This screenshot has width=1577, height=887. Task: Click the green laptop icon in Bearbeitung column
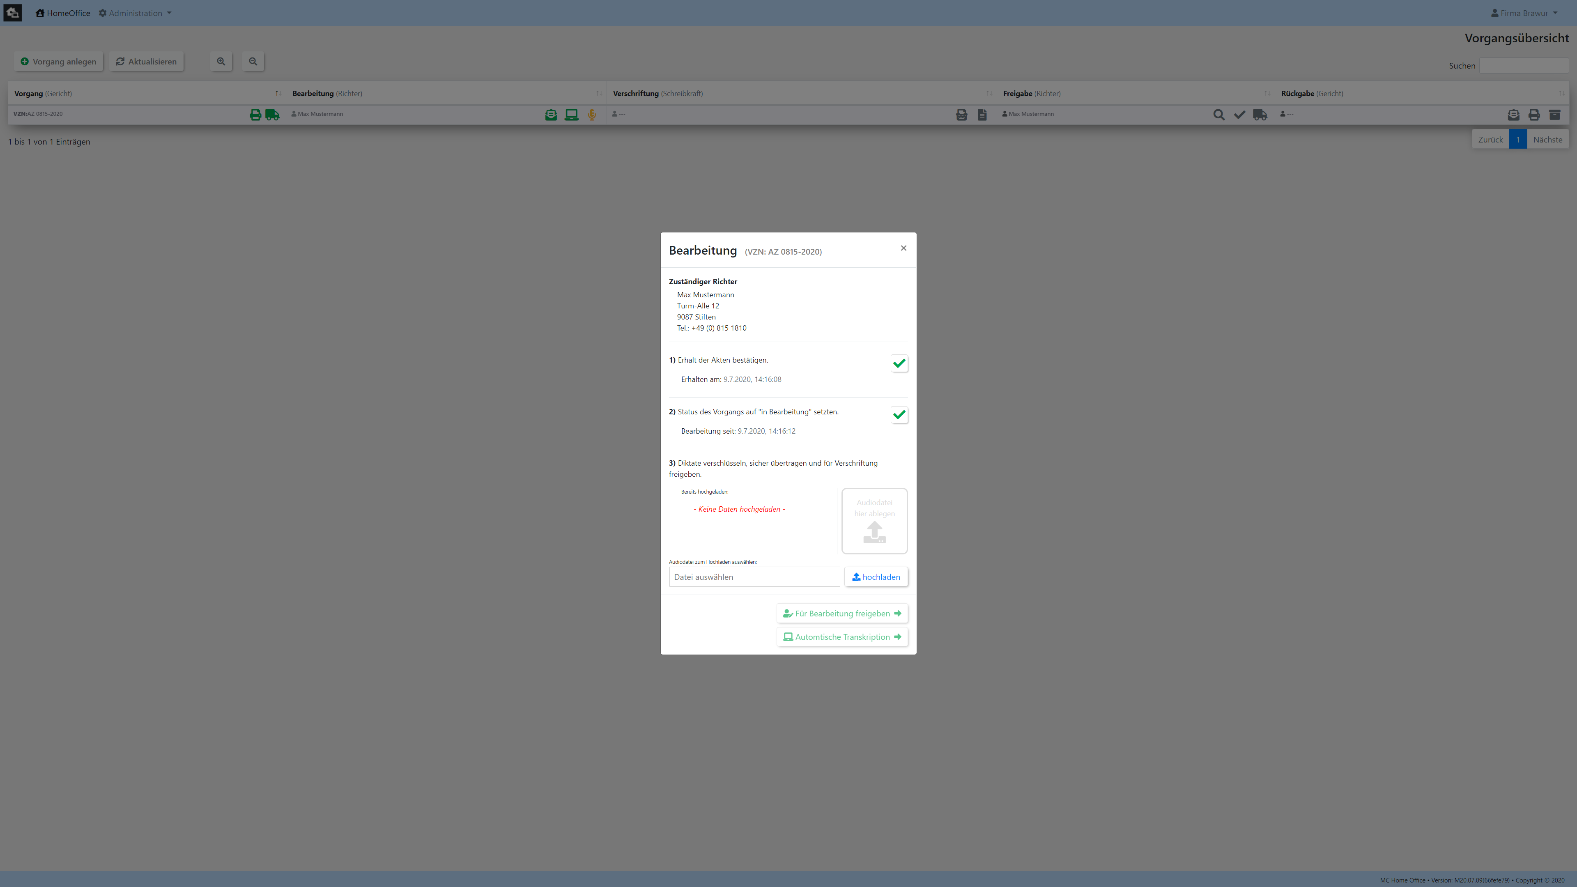(571, 115)
